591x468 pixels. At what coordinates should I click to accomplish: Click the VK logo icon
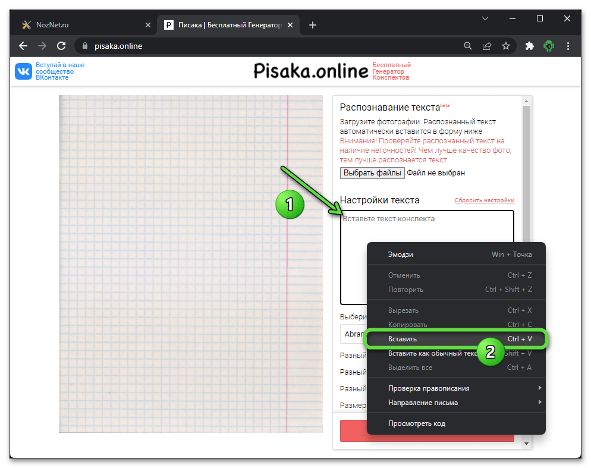[24, 71]
